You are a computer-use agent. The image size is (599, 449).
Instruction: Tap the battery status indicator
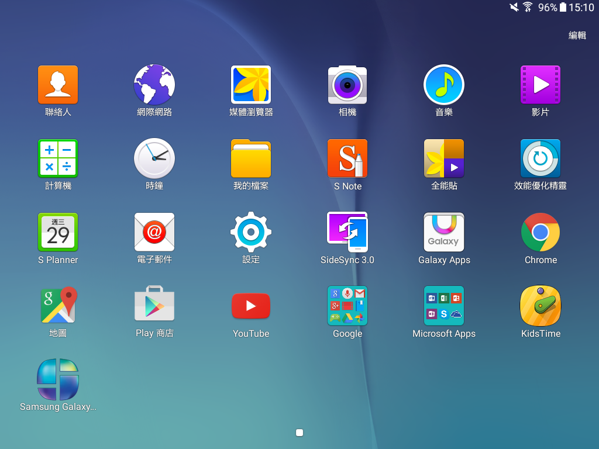point(563,7)
